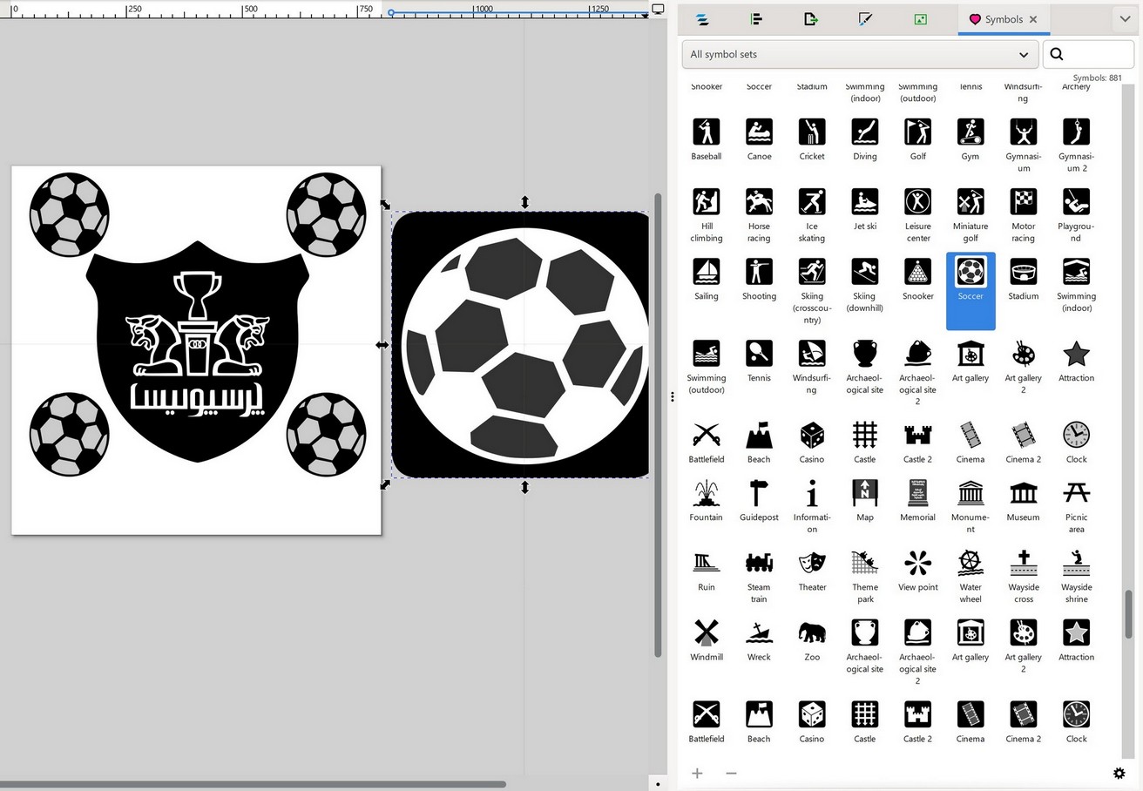Click the highlighted Soccer symbol in the grid
The height and width of the screenshot is (791, 1143).
coord(971,291)
